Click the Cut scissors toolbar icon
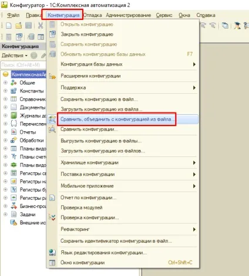Screen dimensions: 249x276 (41, 26)
